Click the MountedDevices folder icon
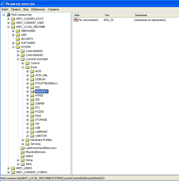This screenshot has width=179, height=181. pos(23,152)
